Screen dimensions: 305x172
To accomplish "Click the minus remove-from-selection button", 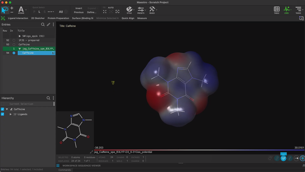I will point(12,12).
